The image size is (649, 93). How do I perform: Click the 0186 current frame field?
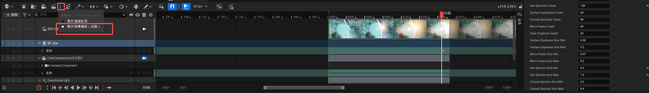147,88
